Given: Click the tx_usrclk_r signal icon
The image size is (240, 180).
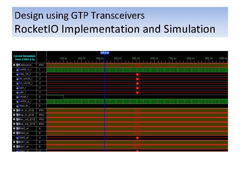Looking at the screenshot, I should (x=18, y=79).
